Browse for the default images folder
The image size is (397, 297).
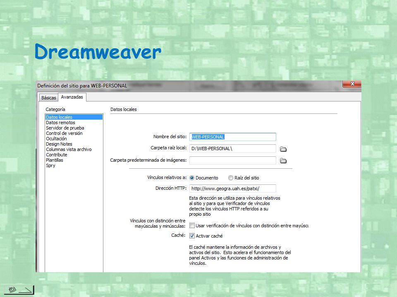283,160
